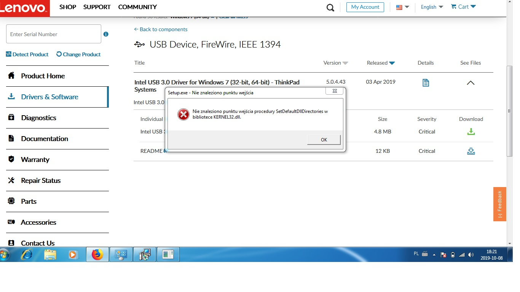The height and width of the screenshot is (292, 520).
Task: Collapse the Intel USB 3.0 Driver entry chevron
Action: click(x=471, y=82)
